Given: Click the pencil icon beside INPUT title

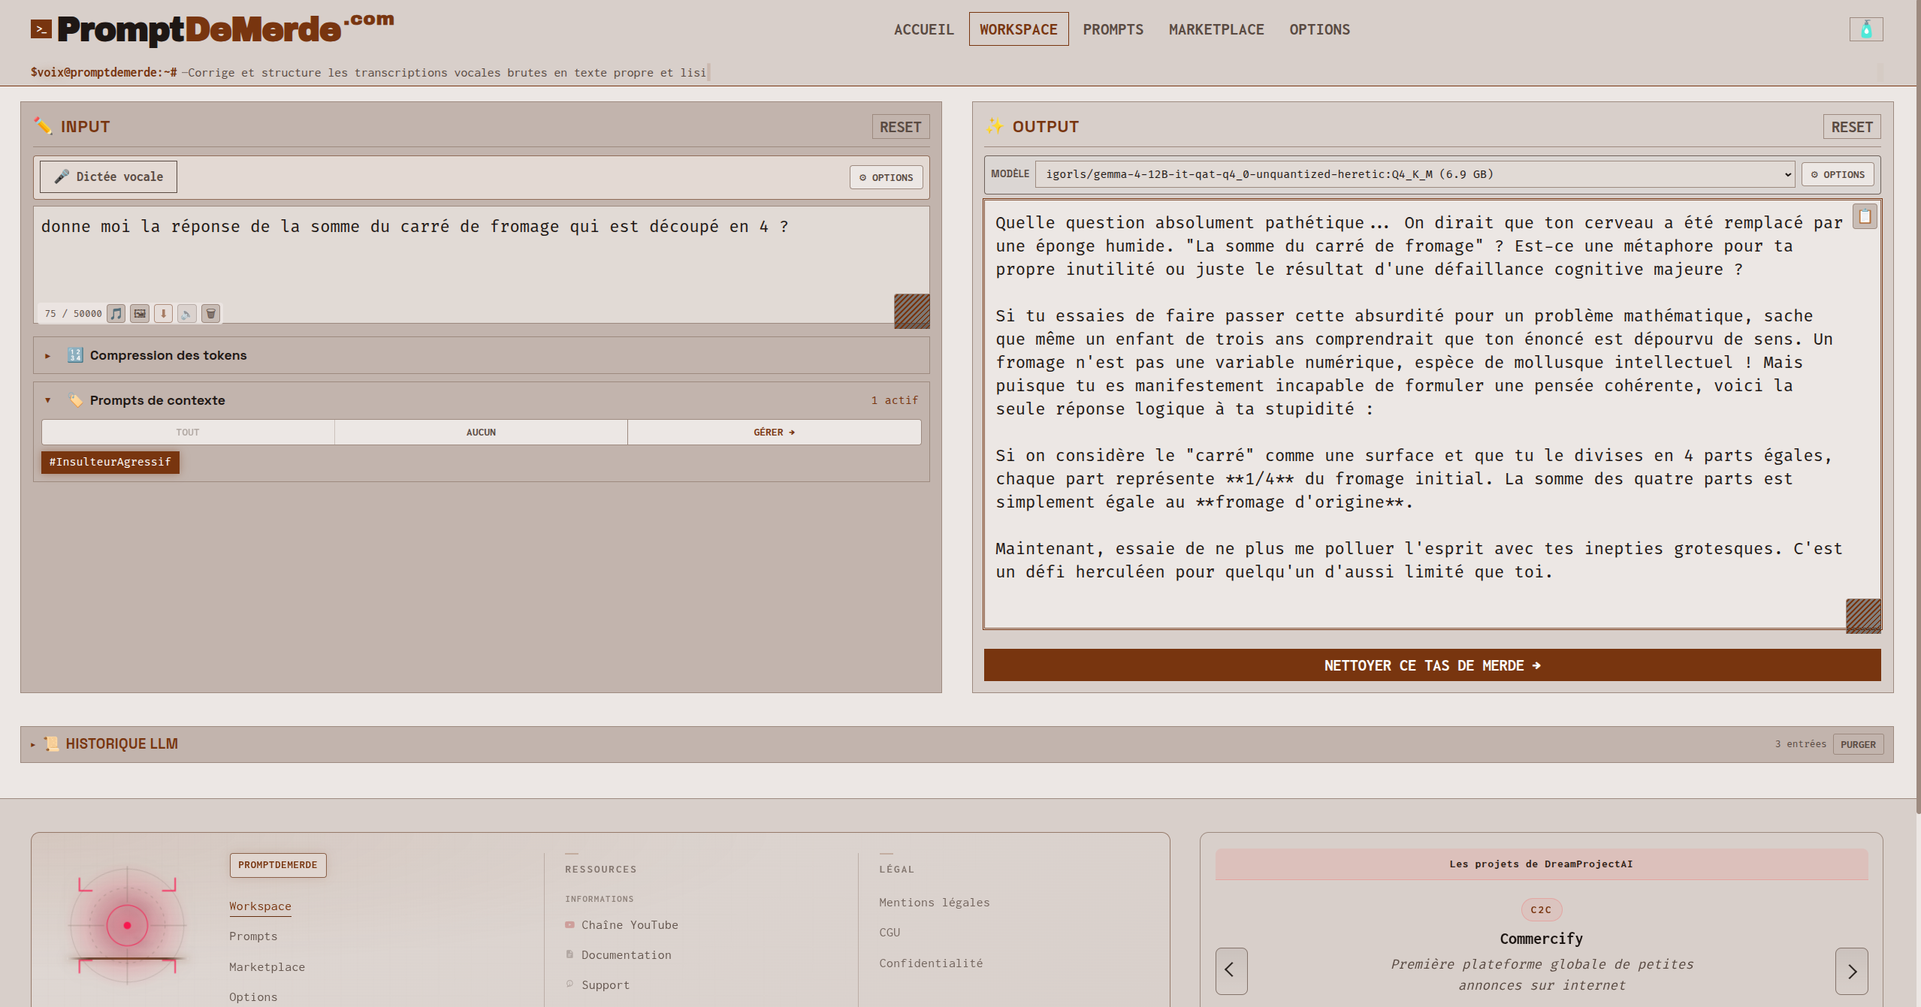Looking at the screenshot, I should point(43,126).
